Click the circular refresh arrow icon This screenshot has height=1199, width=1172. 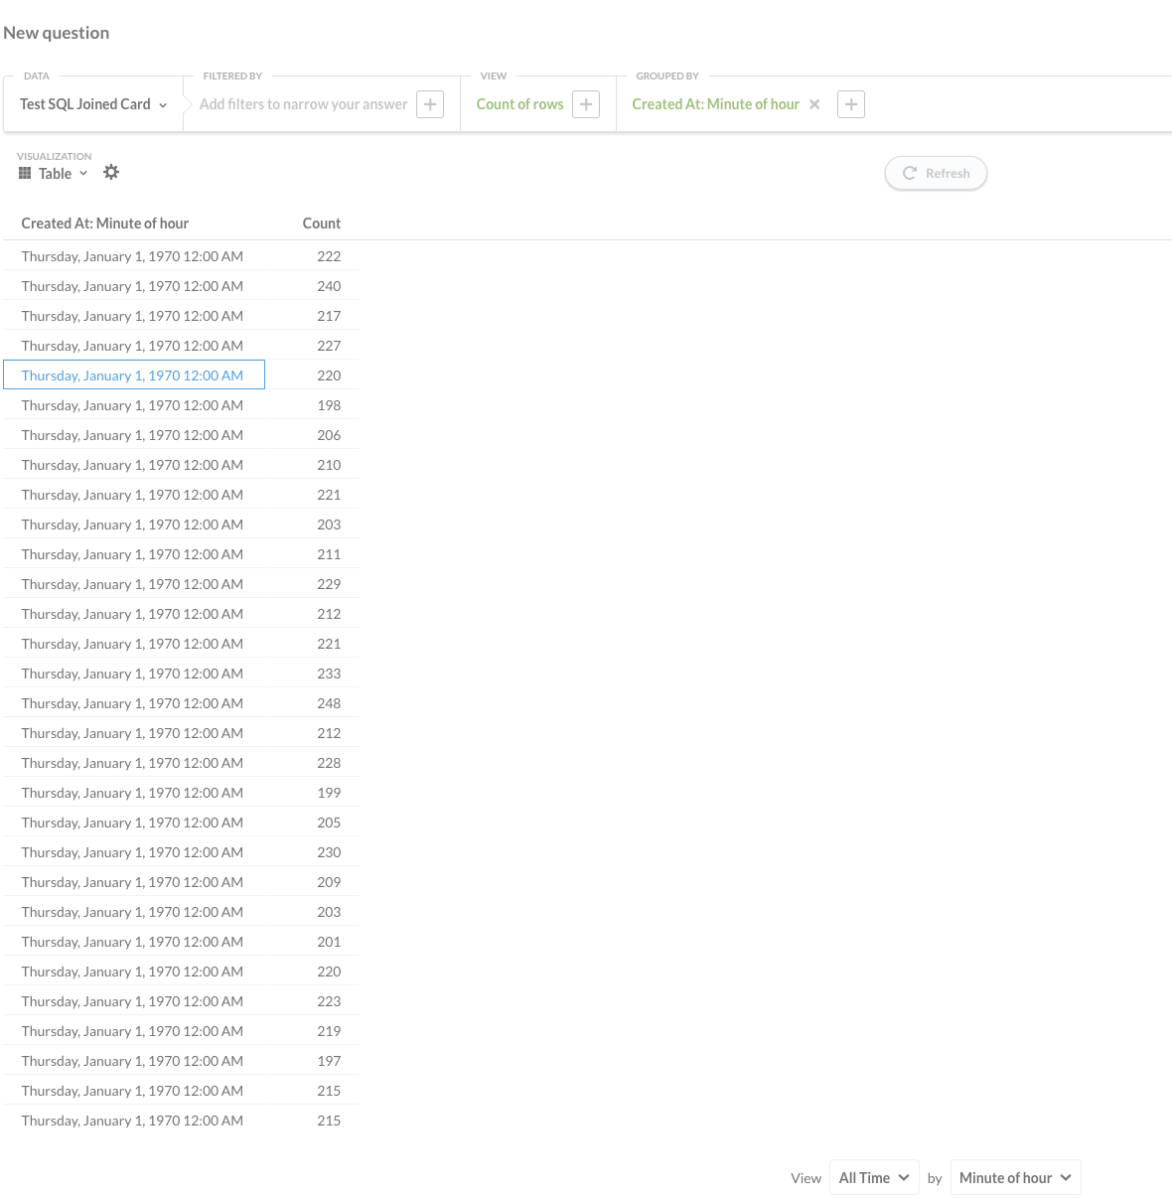point(910,173)
